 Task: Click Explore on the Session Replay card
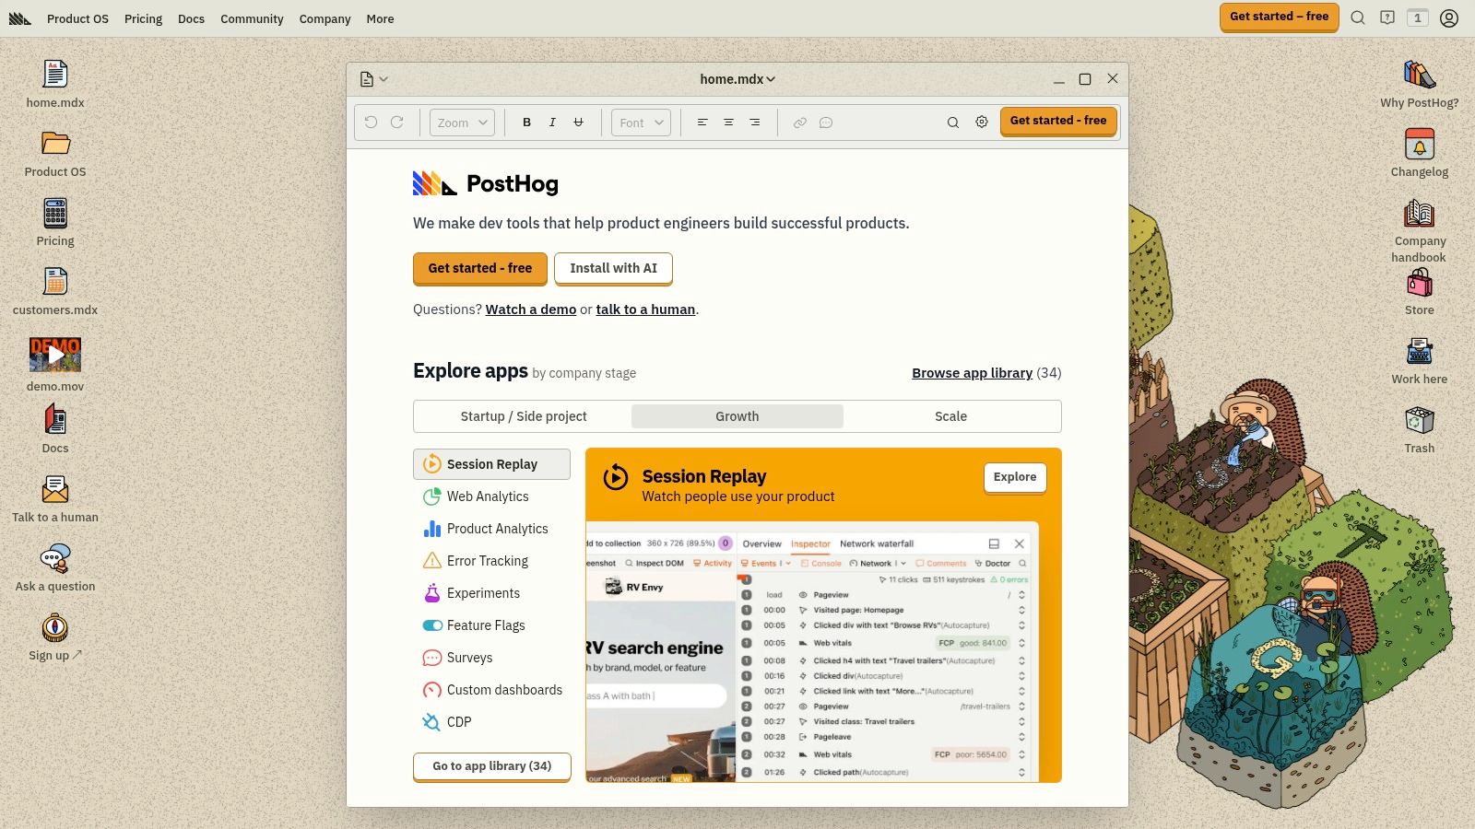coord(1015,477)
